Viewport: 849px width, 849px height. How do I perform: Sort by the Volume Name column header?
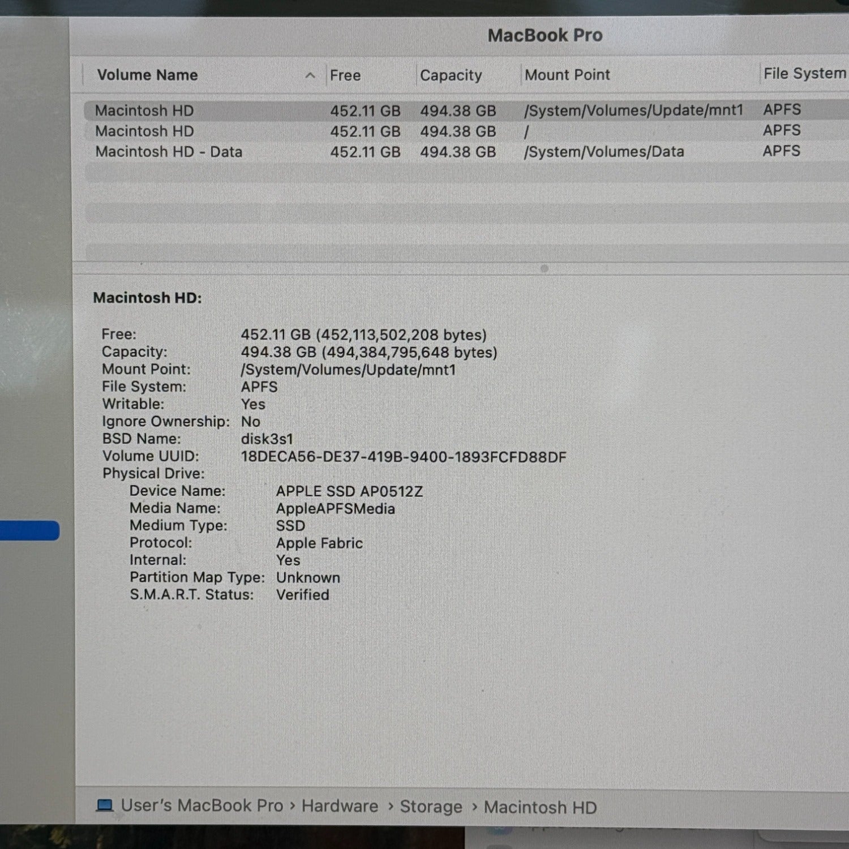(147, 75)
